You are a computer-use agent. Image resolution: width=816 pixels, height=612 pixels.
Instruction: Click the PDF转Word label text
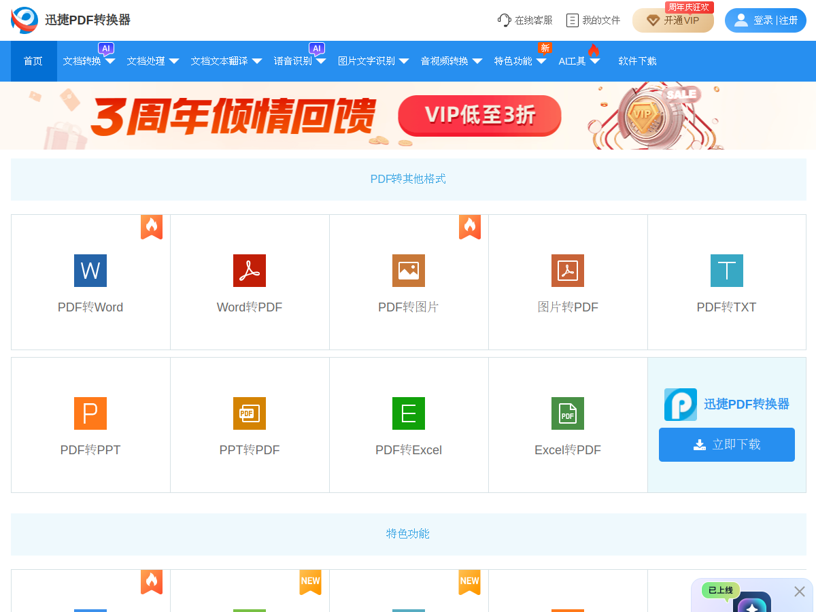coord(90,307)
